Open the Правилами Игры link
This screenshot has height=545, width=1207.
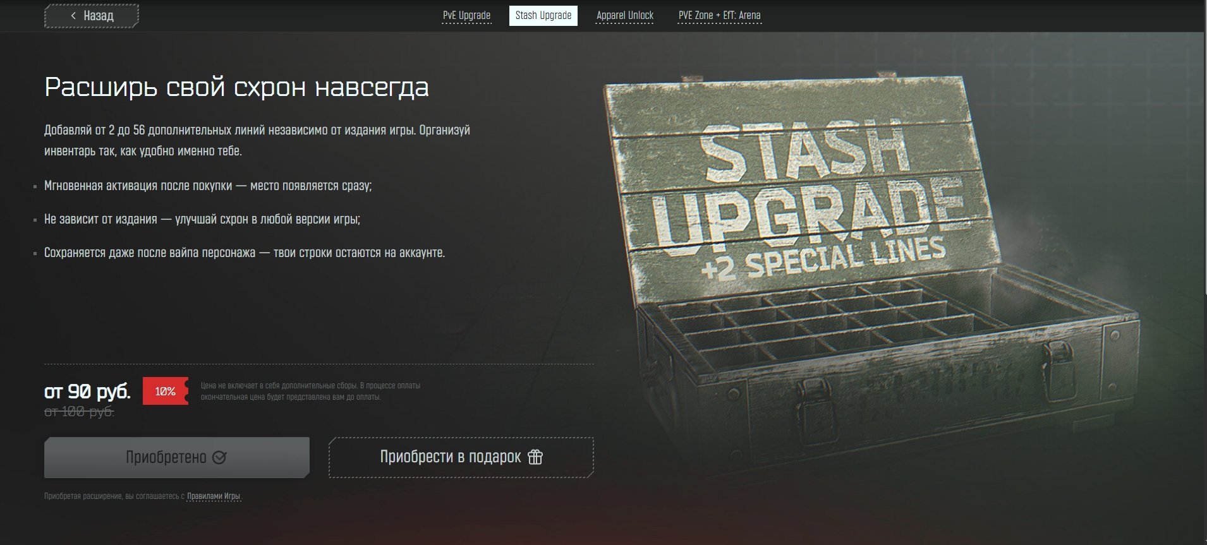pyautogui.click(x=214, y=496)
